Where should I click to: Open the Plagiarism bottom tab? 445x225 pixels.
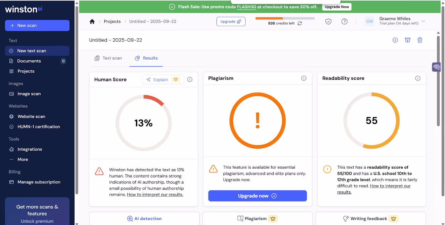pos(258,219)
